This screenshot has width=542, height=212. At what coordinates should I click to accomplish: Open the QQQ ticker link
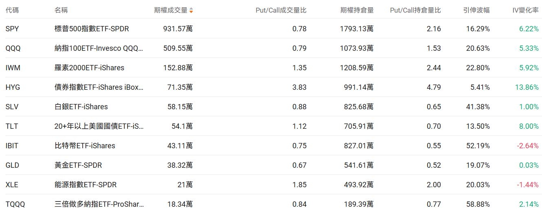[x=13, y=48]
